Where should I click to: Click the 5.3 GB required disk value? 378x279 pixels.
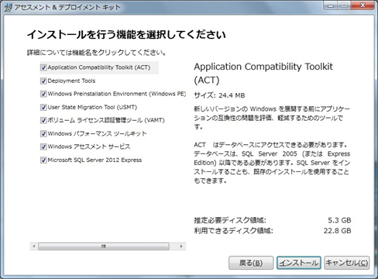pyautogui.click(x=339, y=220)
